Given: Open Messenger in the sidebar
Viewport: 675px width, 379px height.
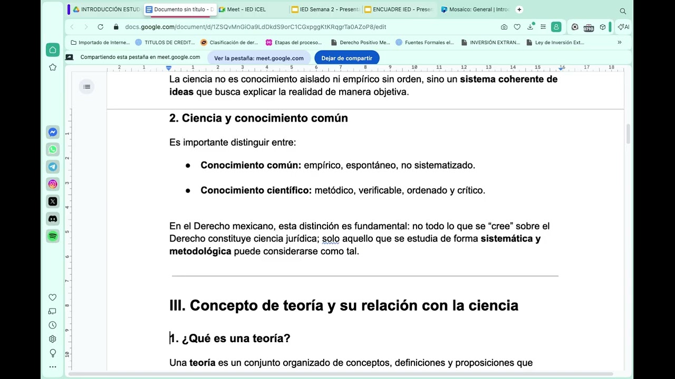Looking at the screenshot, I should (53, 132).
